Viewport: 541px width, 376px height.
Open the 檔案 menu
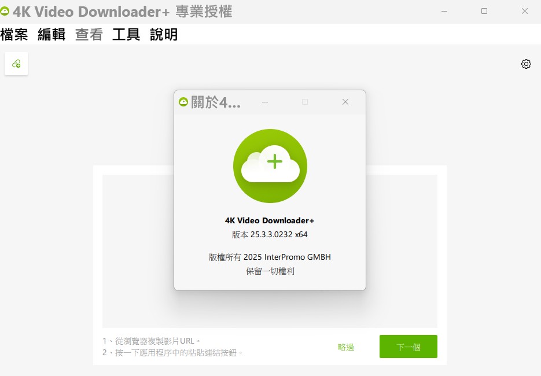click(14, 35)
